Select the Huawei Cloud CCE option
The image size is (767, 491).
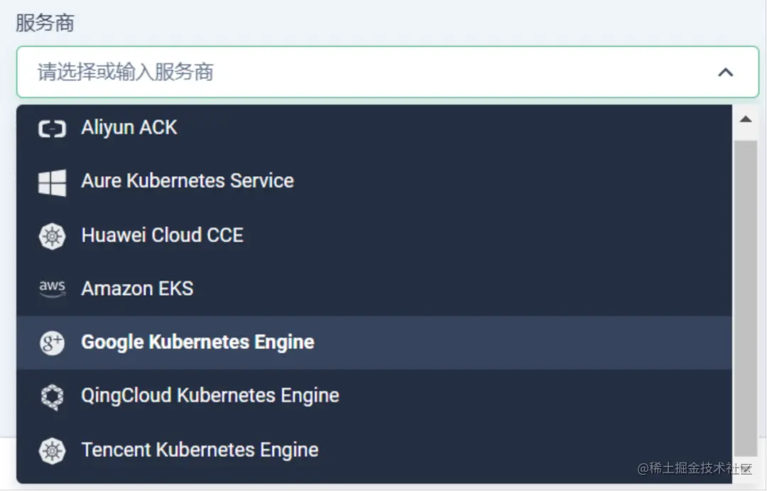click(x=162, y=235)
